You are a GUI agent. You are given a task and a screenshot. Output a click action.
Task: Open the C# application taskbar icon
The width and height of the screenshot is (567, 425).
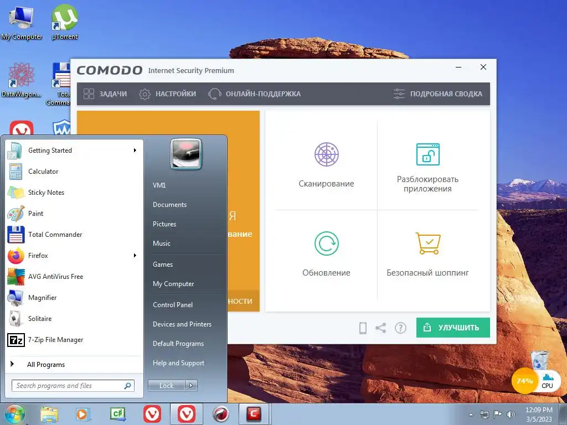(118, 414)
